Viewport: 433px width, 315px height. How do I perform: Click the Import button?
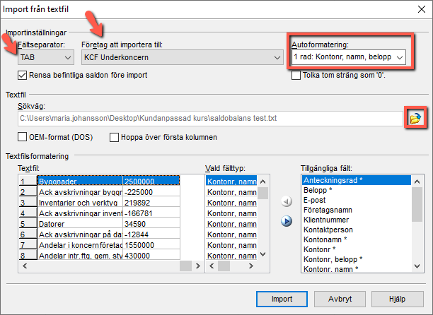tap(282, 299)
